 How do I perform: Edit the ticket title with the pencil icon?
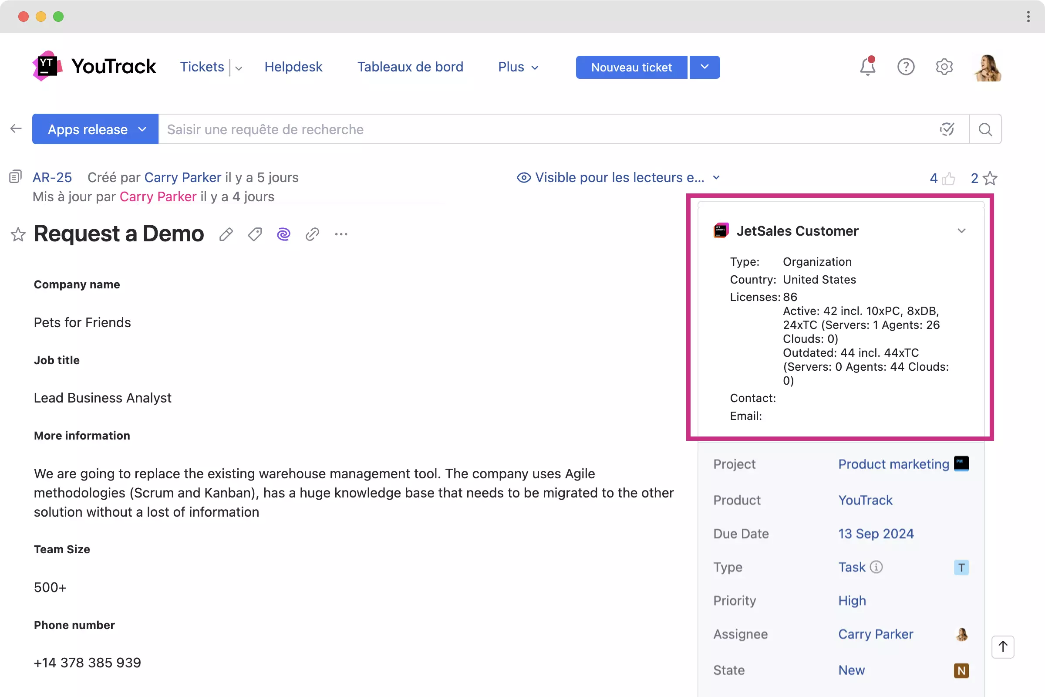(x=226, y=234)
